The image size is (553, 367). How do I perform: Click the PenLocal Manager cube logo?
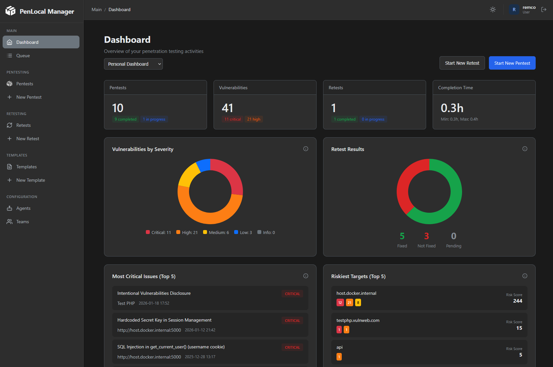coord(10,10)
